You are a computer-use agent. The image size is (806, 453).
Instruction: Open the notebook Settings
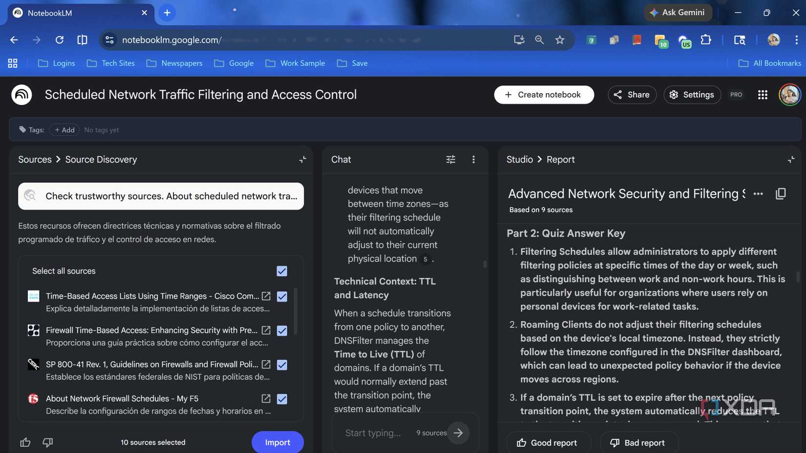point(692,95)
